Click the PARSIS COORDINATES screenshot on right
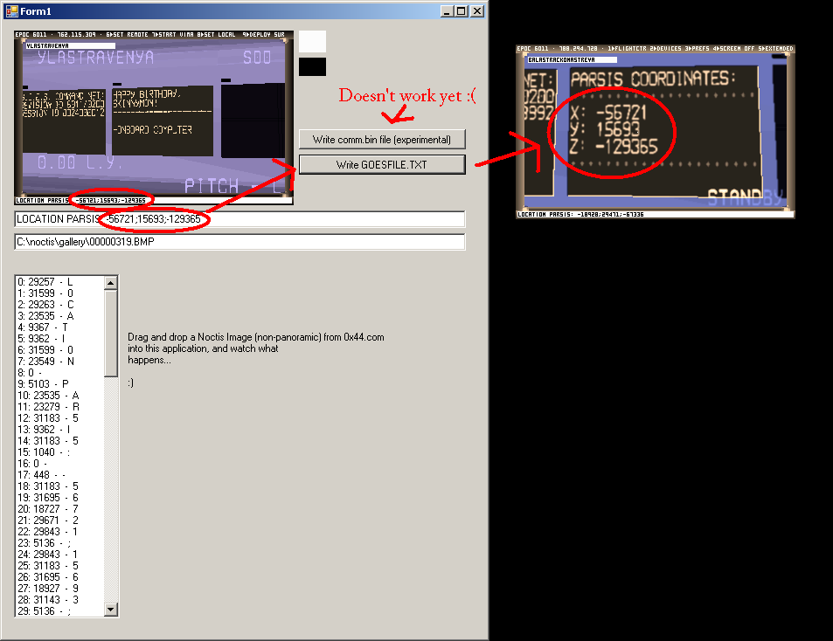 [x=655, y=131]
